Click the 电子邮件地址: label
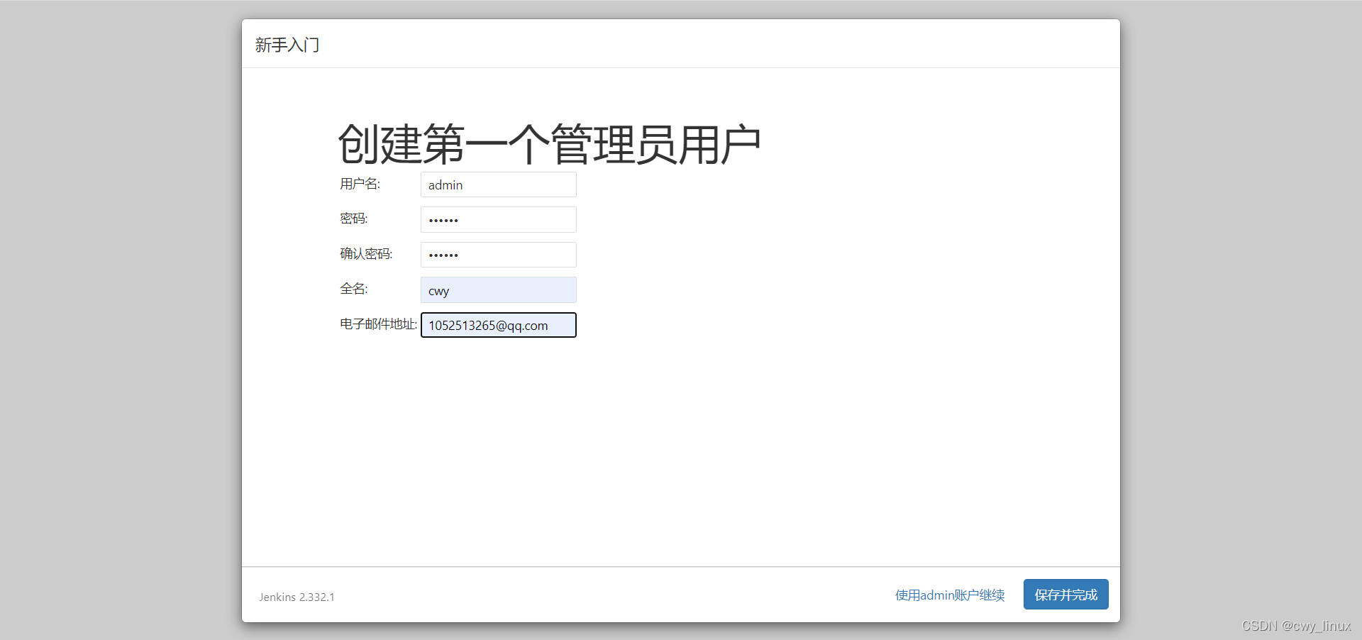Viewport: 1362px width, 640px height. point(378,324)
